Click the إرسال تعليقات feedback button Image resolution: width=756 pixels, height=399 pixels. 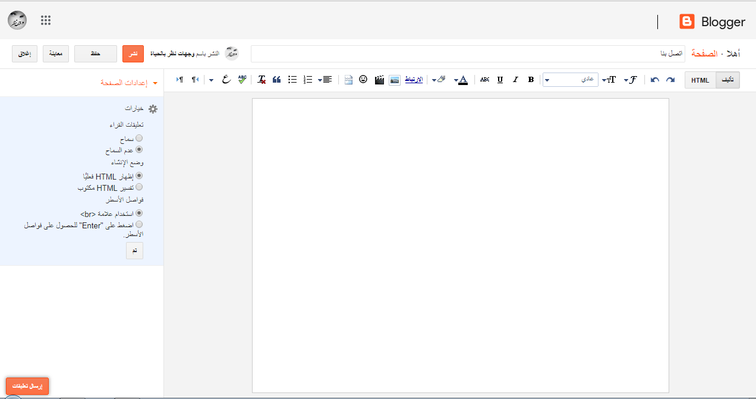(x=27, y=386)
